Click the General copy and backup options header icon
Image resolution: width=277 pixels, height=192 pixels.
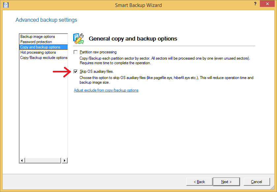pos(78,39)
